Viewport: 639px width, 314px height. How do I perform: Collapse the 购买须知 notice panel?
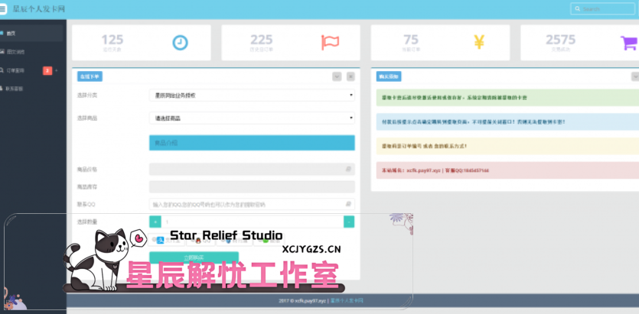point(634,76)
